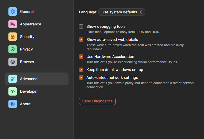This screenshot has height=139, width=204.
Task: Switch to the Appearance settings tab
Action: pyautogui.click(x=31, y=24)
